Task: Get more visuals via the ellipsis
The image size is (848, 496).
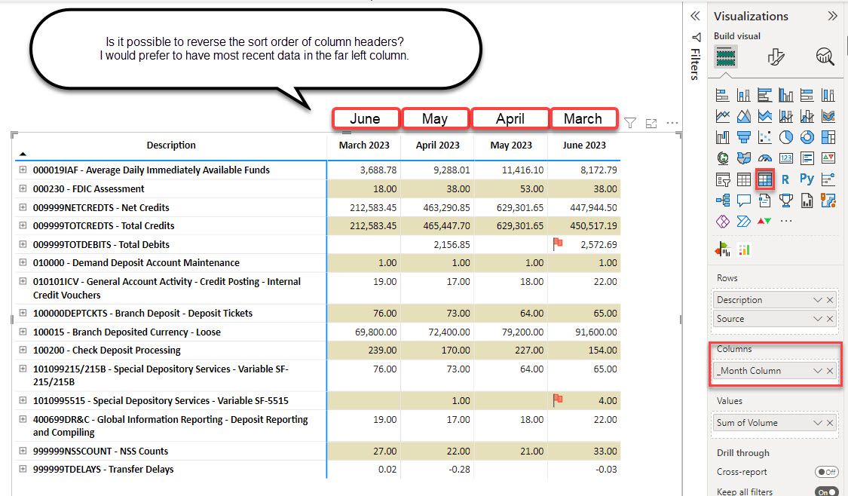Action: coord(785,221)
